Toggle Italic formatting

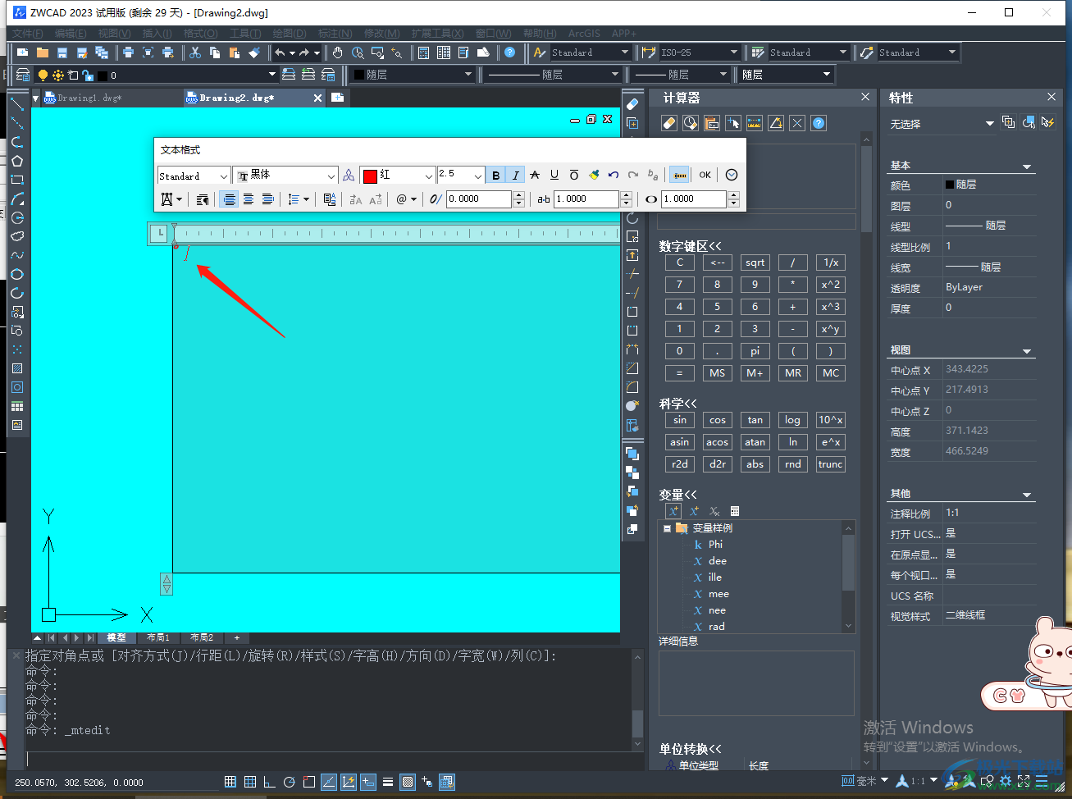tap(515, 175)
